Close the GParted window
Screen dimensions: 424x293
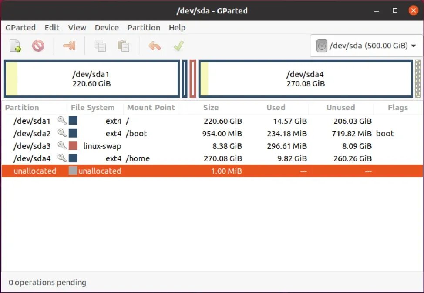pyautogui.click(x=413, y=10)
